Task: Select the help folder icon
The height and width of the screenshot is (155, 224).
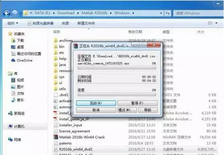Action: pos(56,59)
